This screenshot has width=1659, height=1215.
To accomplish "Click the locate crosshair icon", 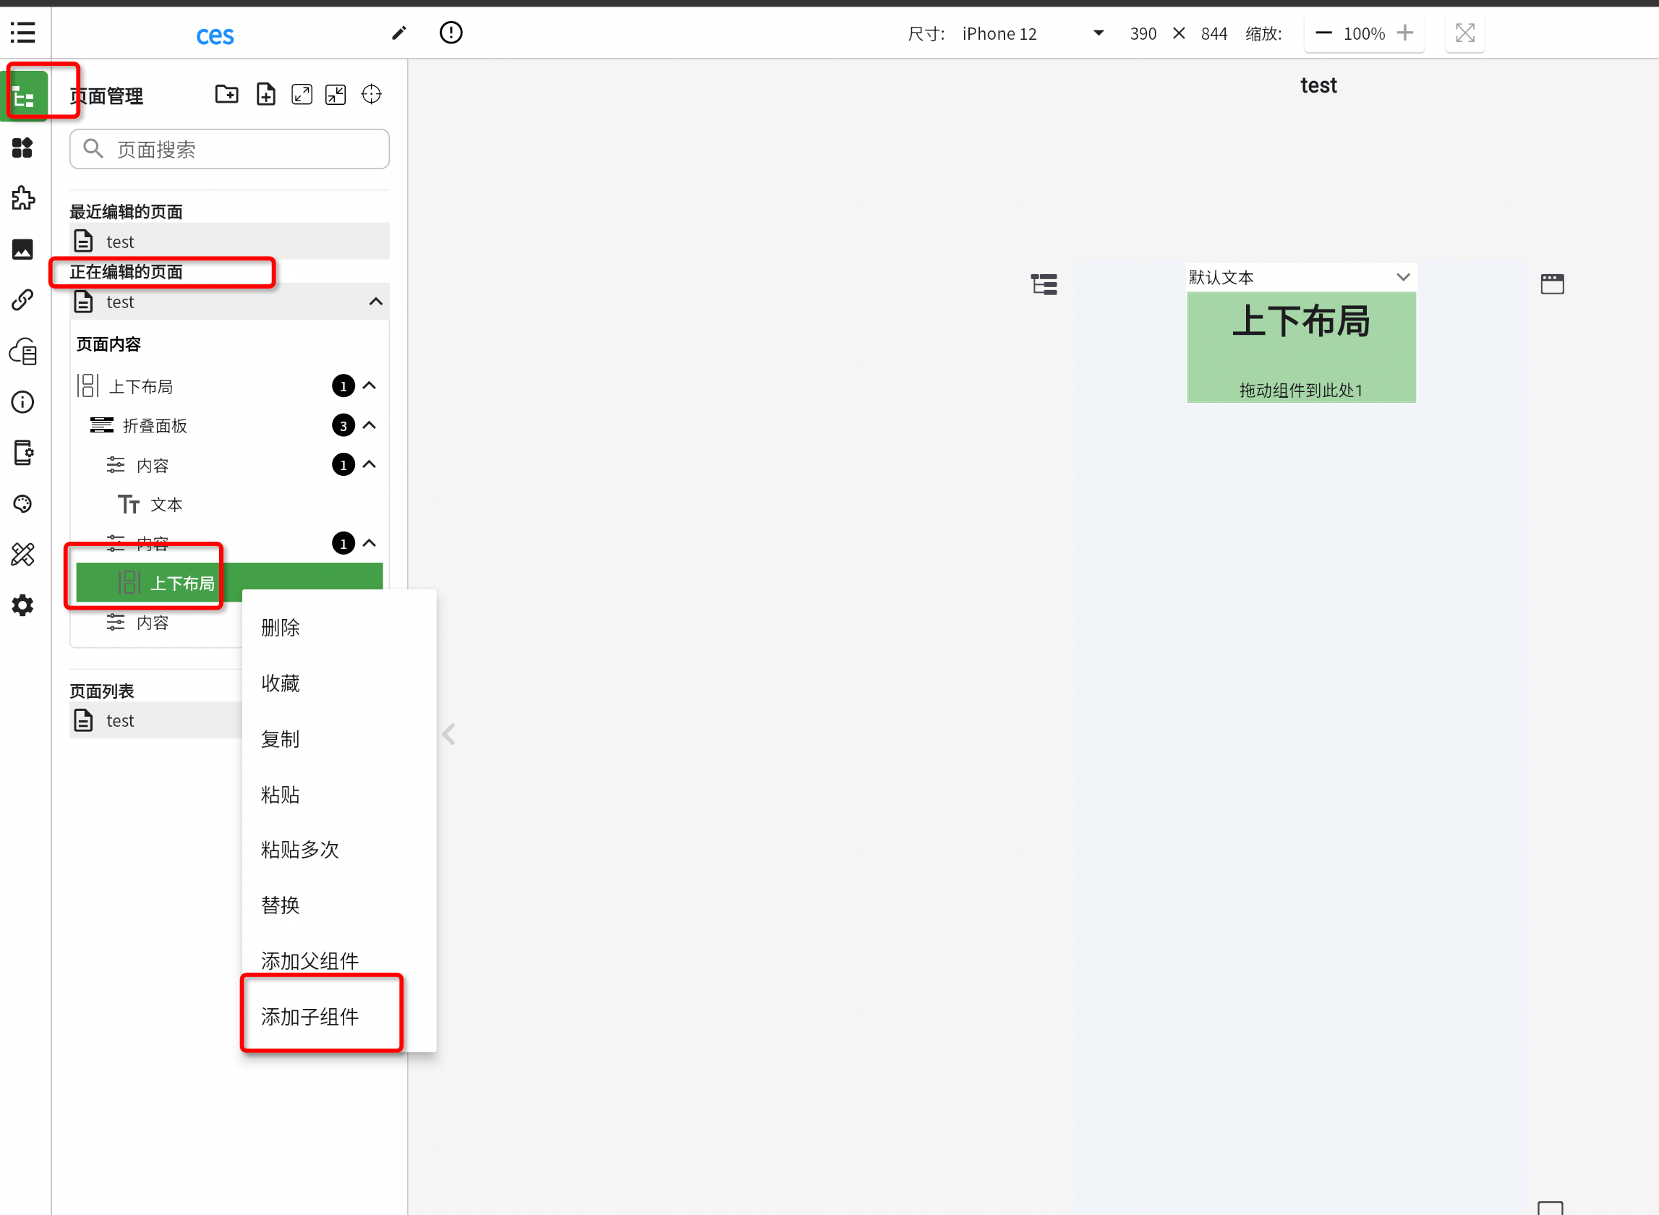I will [372, 94].
